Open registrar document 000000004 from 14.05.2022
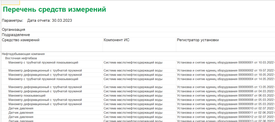 [x=225, y=79]
